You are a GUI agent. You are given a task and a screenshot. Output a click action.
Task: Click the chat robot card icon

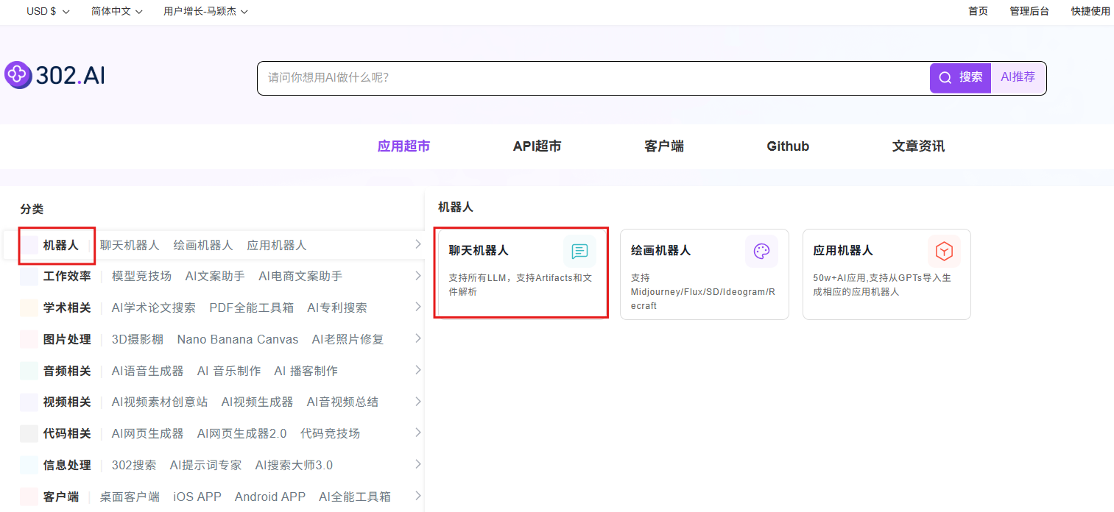[x=579, y=252]
